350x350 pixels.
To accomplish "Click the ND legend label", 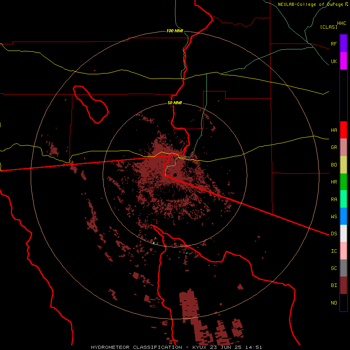I will 334,303.
